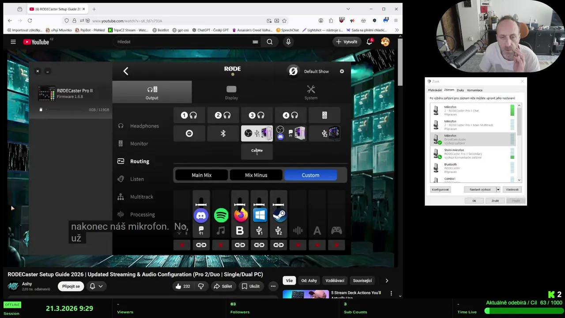Click YouTube search magnifier button
This screenshot has width=565, height=318.
coord(270,42)
